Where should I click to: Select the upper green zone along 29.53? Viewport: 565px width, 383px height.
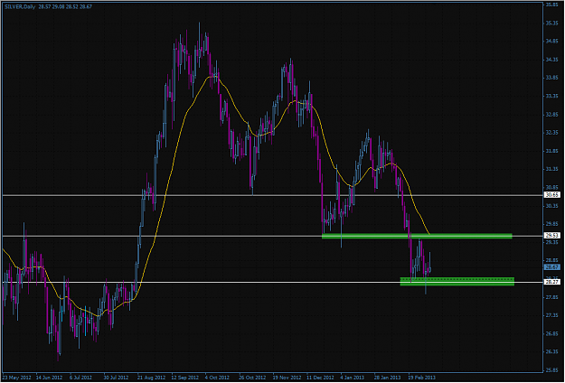click(x=417, y=236)
